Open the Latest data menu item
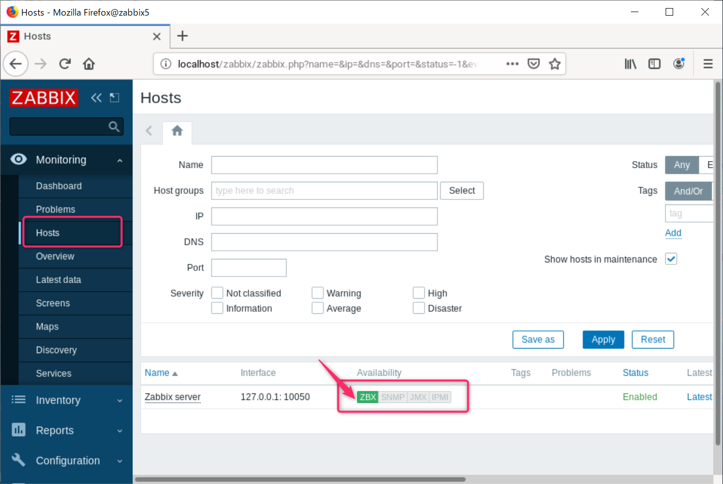Viewport: 723px width, 484px height. (76, 280)
